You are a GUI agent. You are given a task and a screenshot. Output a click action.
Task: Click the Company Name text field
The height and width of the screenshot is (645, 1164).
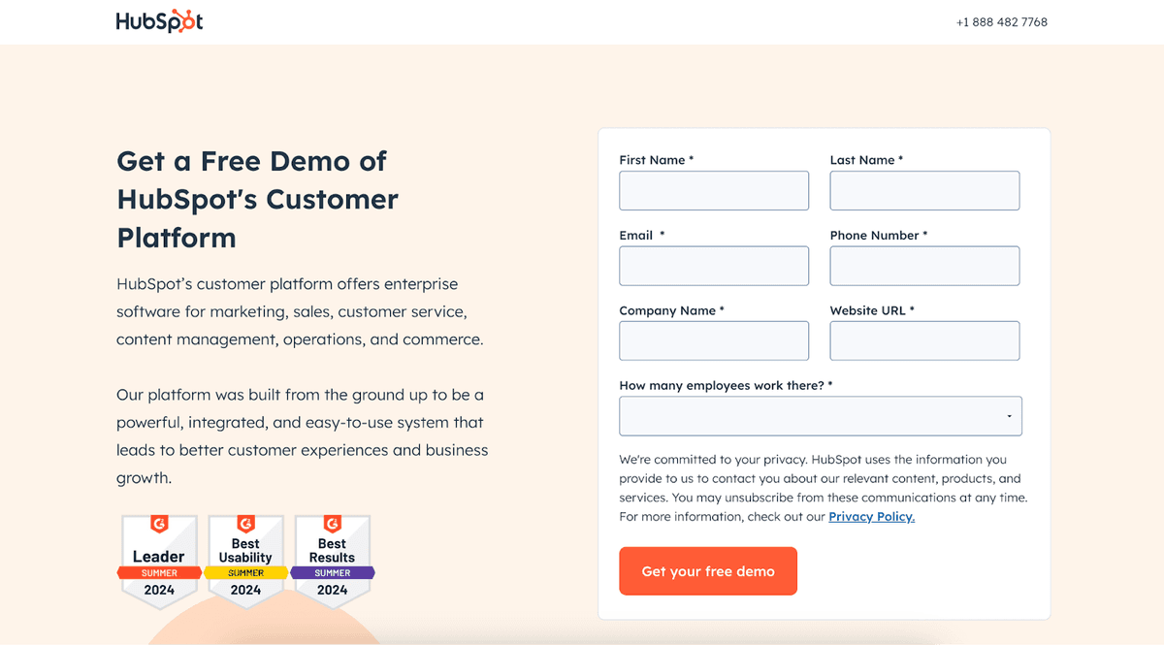(x=714, y=341)
